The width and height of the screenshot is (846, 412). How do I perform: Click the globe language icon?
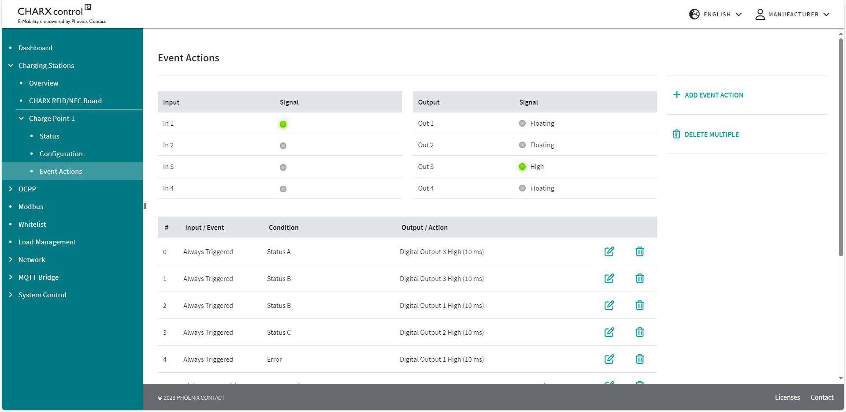[694, 14]
